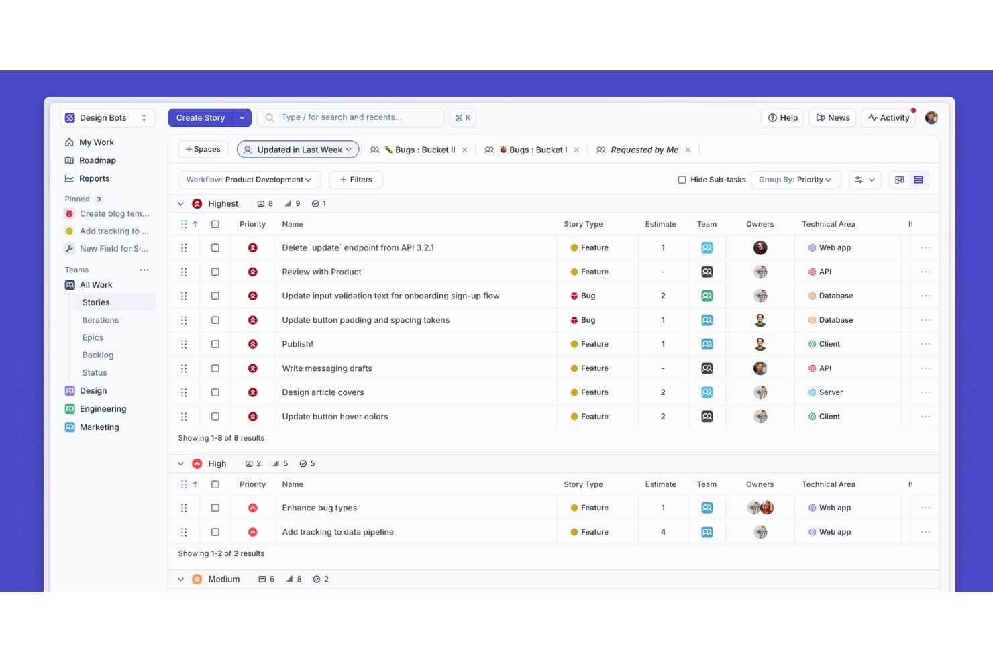Check the Review with Product story
This screenshot has width=993, height=662.
tap(215, 272)
